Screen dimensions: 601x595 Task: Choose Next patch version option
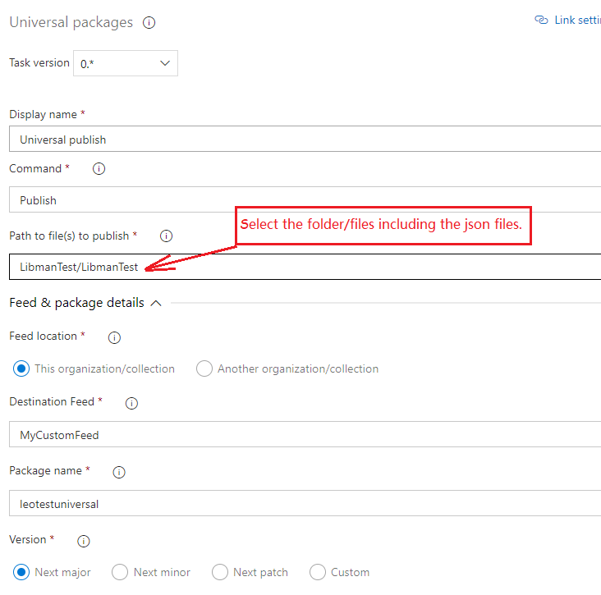click(220, 572)
